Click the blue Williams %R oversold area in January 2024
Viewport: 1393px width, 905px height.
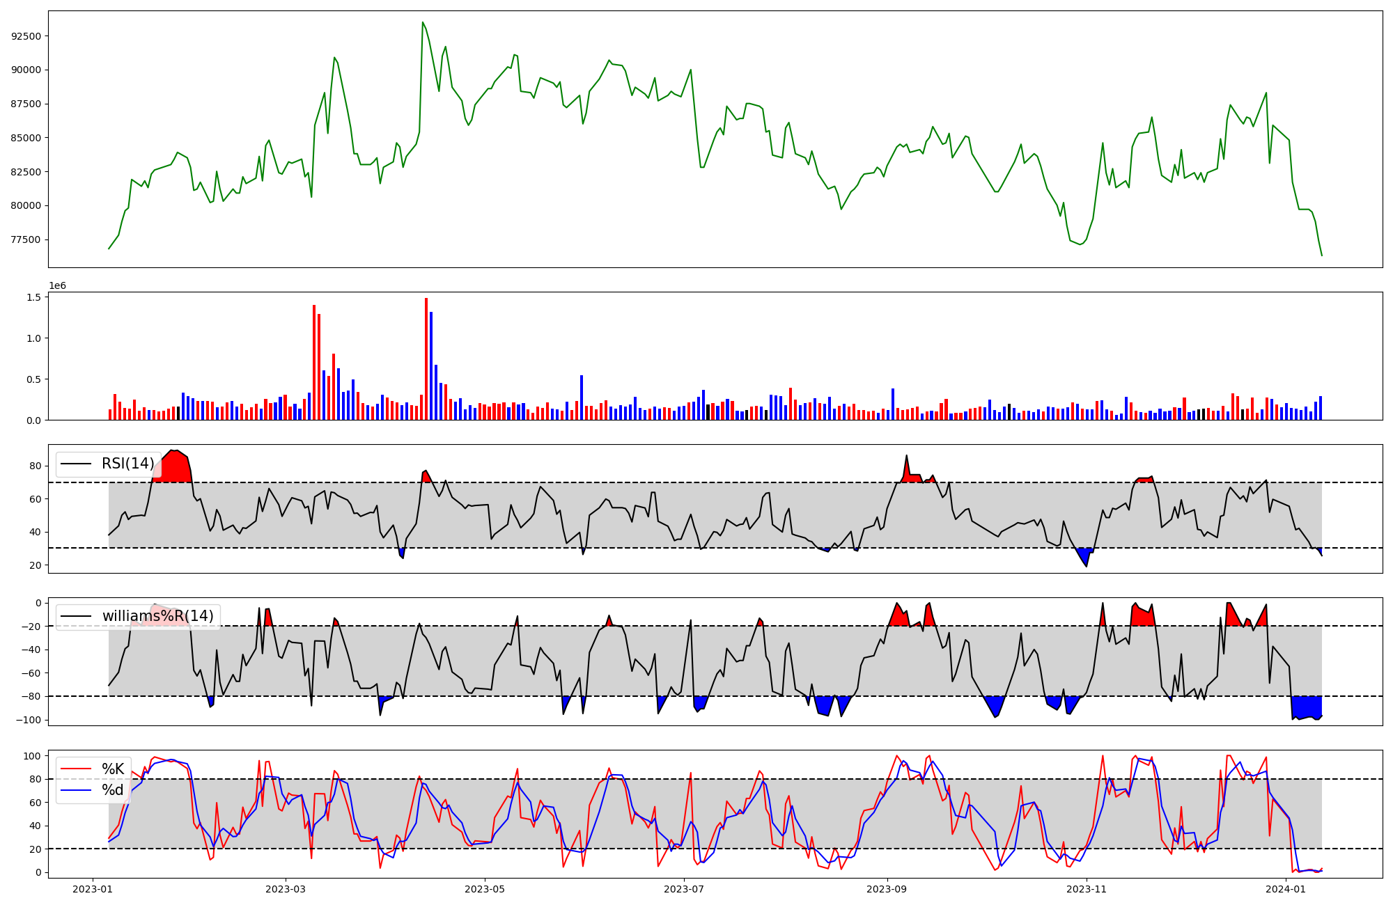tap(1306, 706)
